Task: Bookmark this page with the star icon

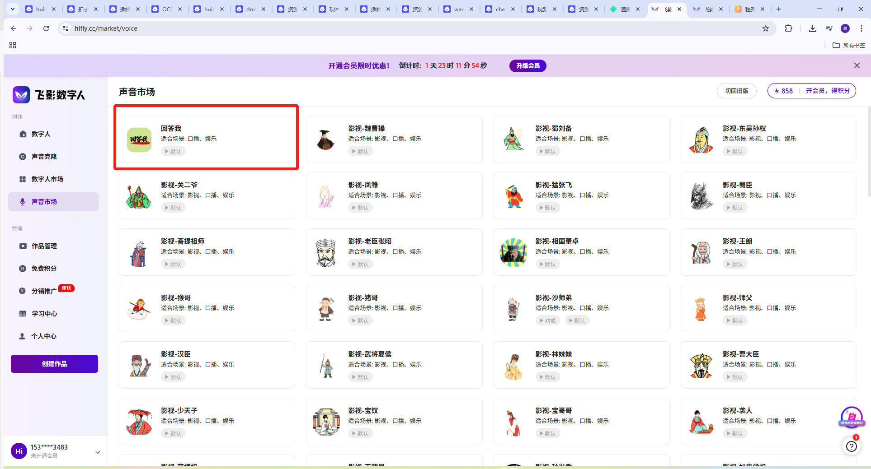Action: click(766, 28)
